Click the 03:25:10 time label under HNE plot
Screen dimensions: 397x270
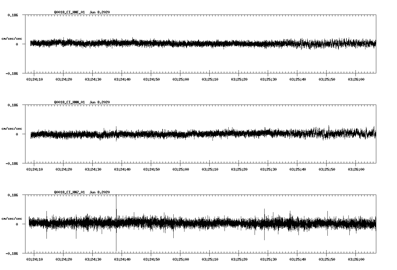(210, 79)
